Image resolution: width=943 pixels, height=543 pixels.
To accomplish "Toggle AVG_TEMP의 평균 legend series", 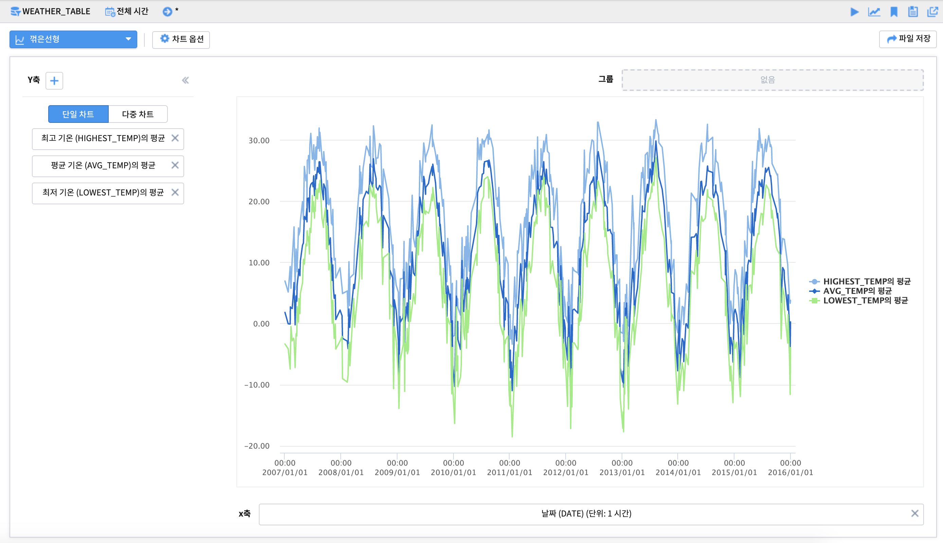I will click(851, 291).
